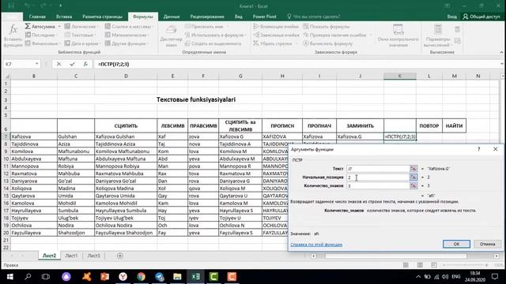The height and width of the screenshot is (284, 506).
Task: Add a new sheet with plus button
Action: click(x=120, y=256)
